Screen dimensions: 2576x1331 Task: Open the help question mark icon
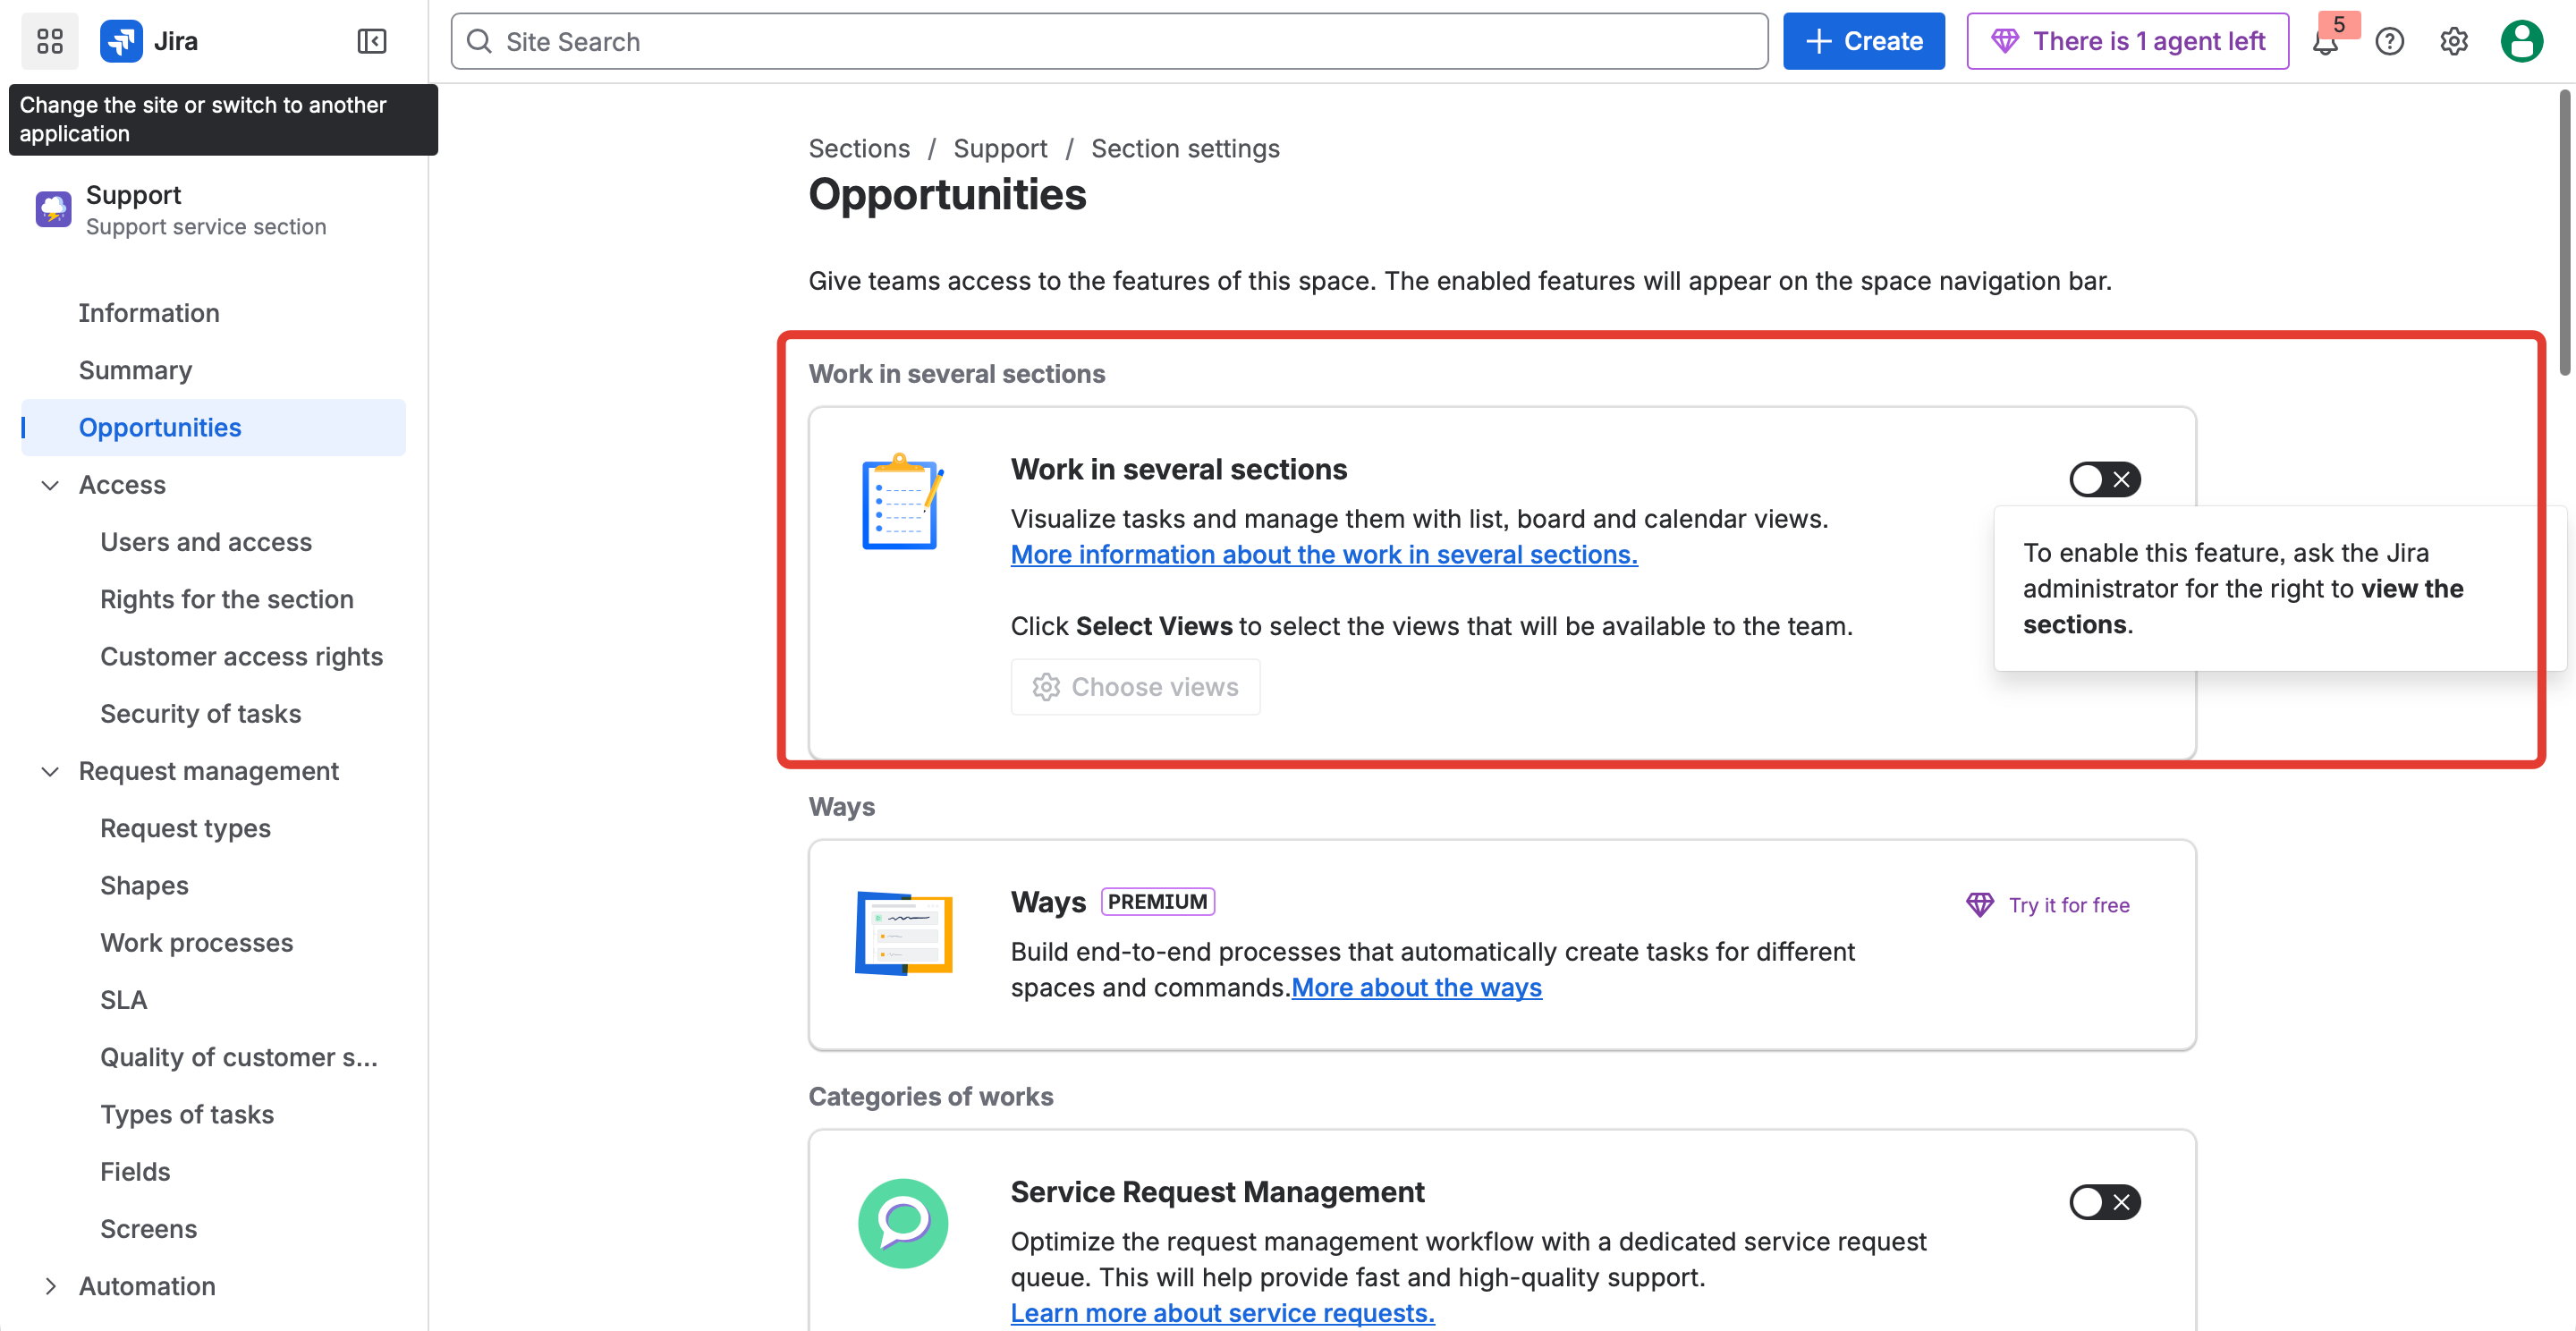[x=2390, y=41]
